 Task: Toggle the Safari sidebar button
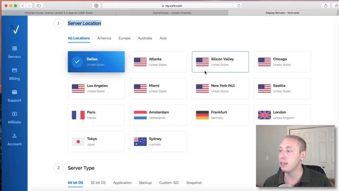click(x=39, y=6)
